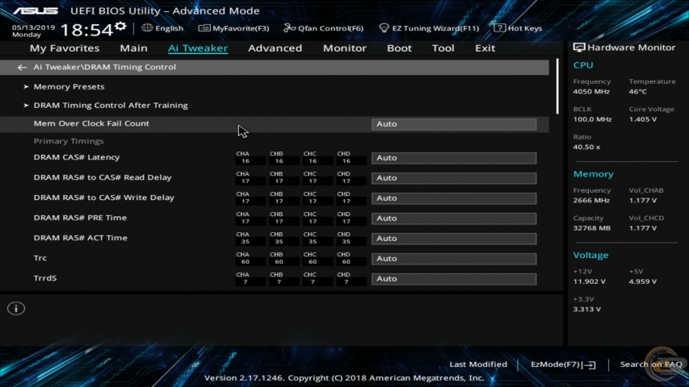
Task: Edit DRAM RAS# PRE Time field
Action: click(x=454, y=218)
